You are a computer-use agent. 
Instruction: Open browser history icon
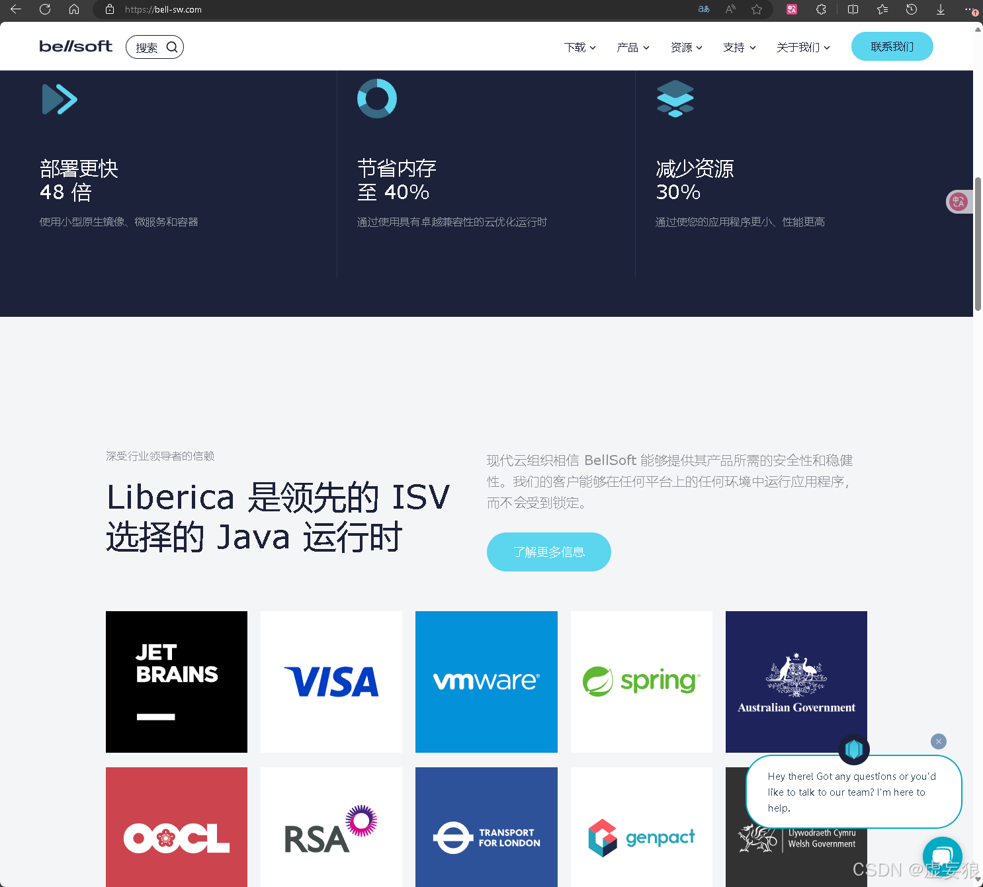pos(912,9)
